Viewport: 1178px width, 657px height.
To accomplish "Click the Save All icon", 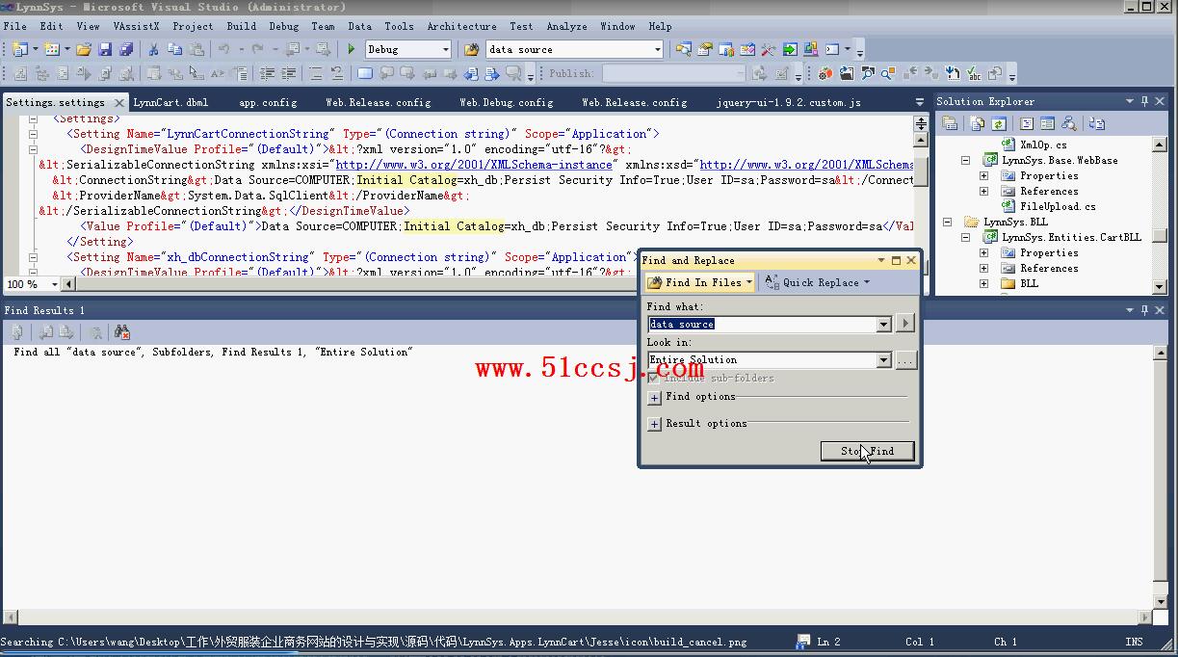I will click(125, 49).
